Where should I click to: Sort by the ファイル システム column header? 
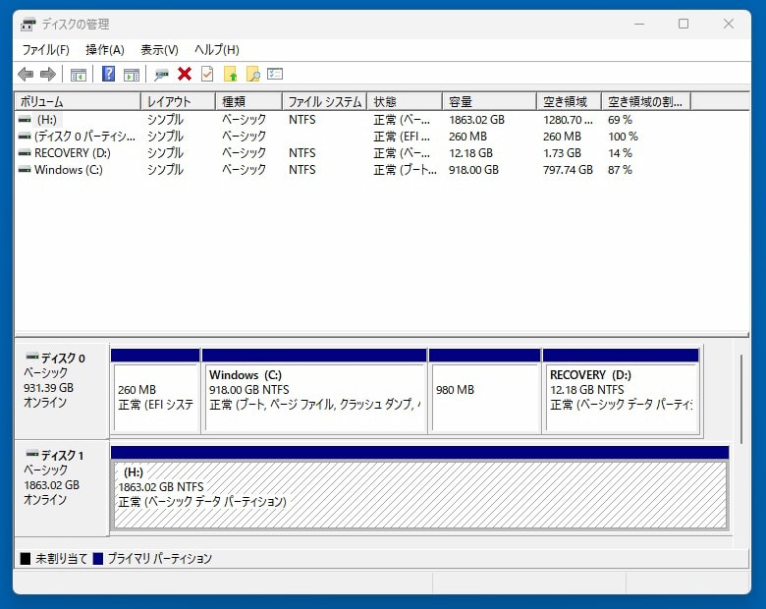click(324, 101)
